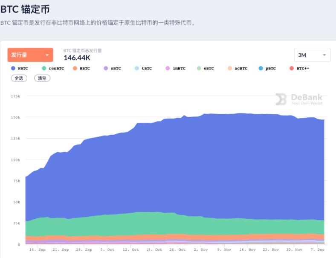Image resolution: width=336 pixels, height=258 pixels.
Task: Click the 21. Sep x-axis label
Action: click(x=61, y=249)
